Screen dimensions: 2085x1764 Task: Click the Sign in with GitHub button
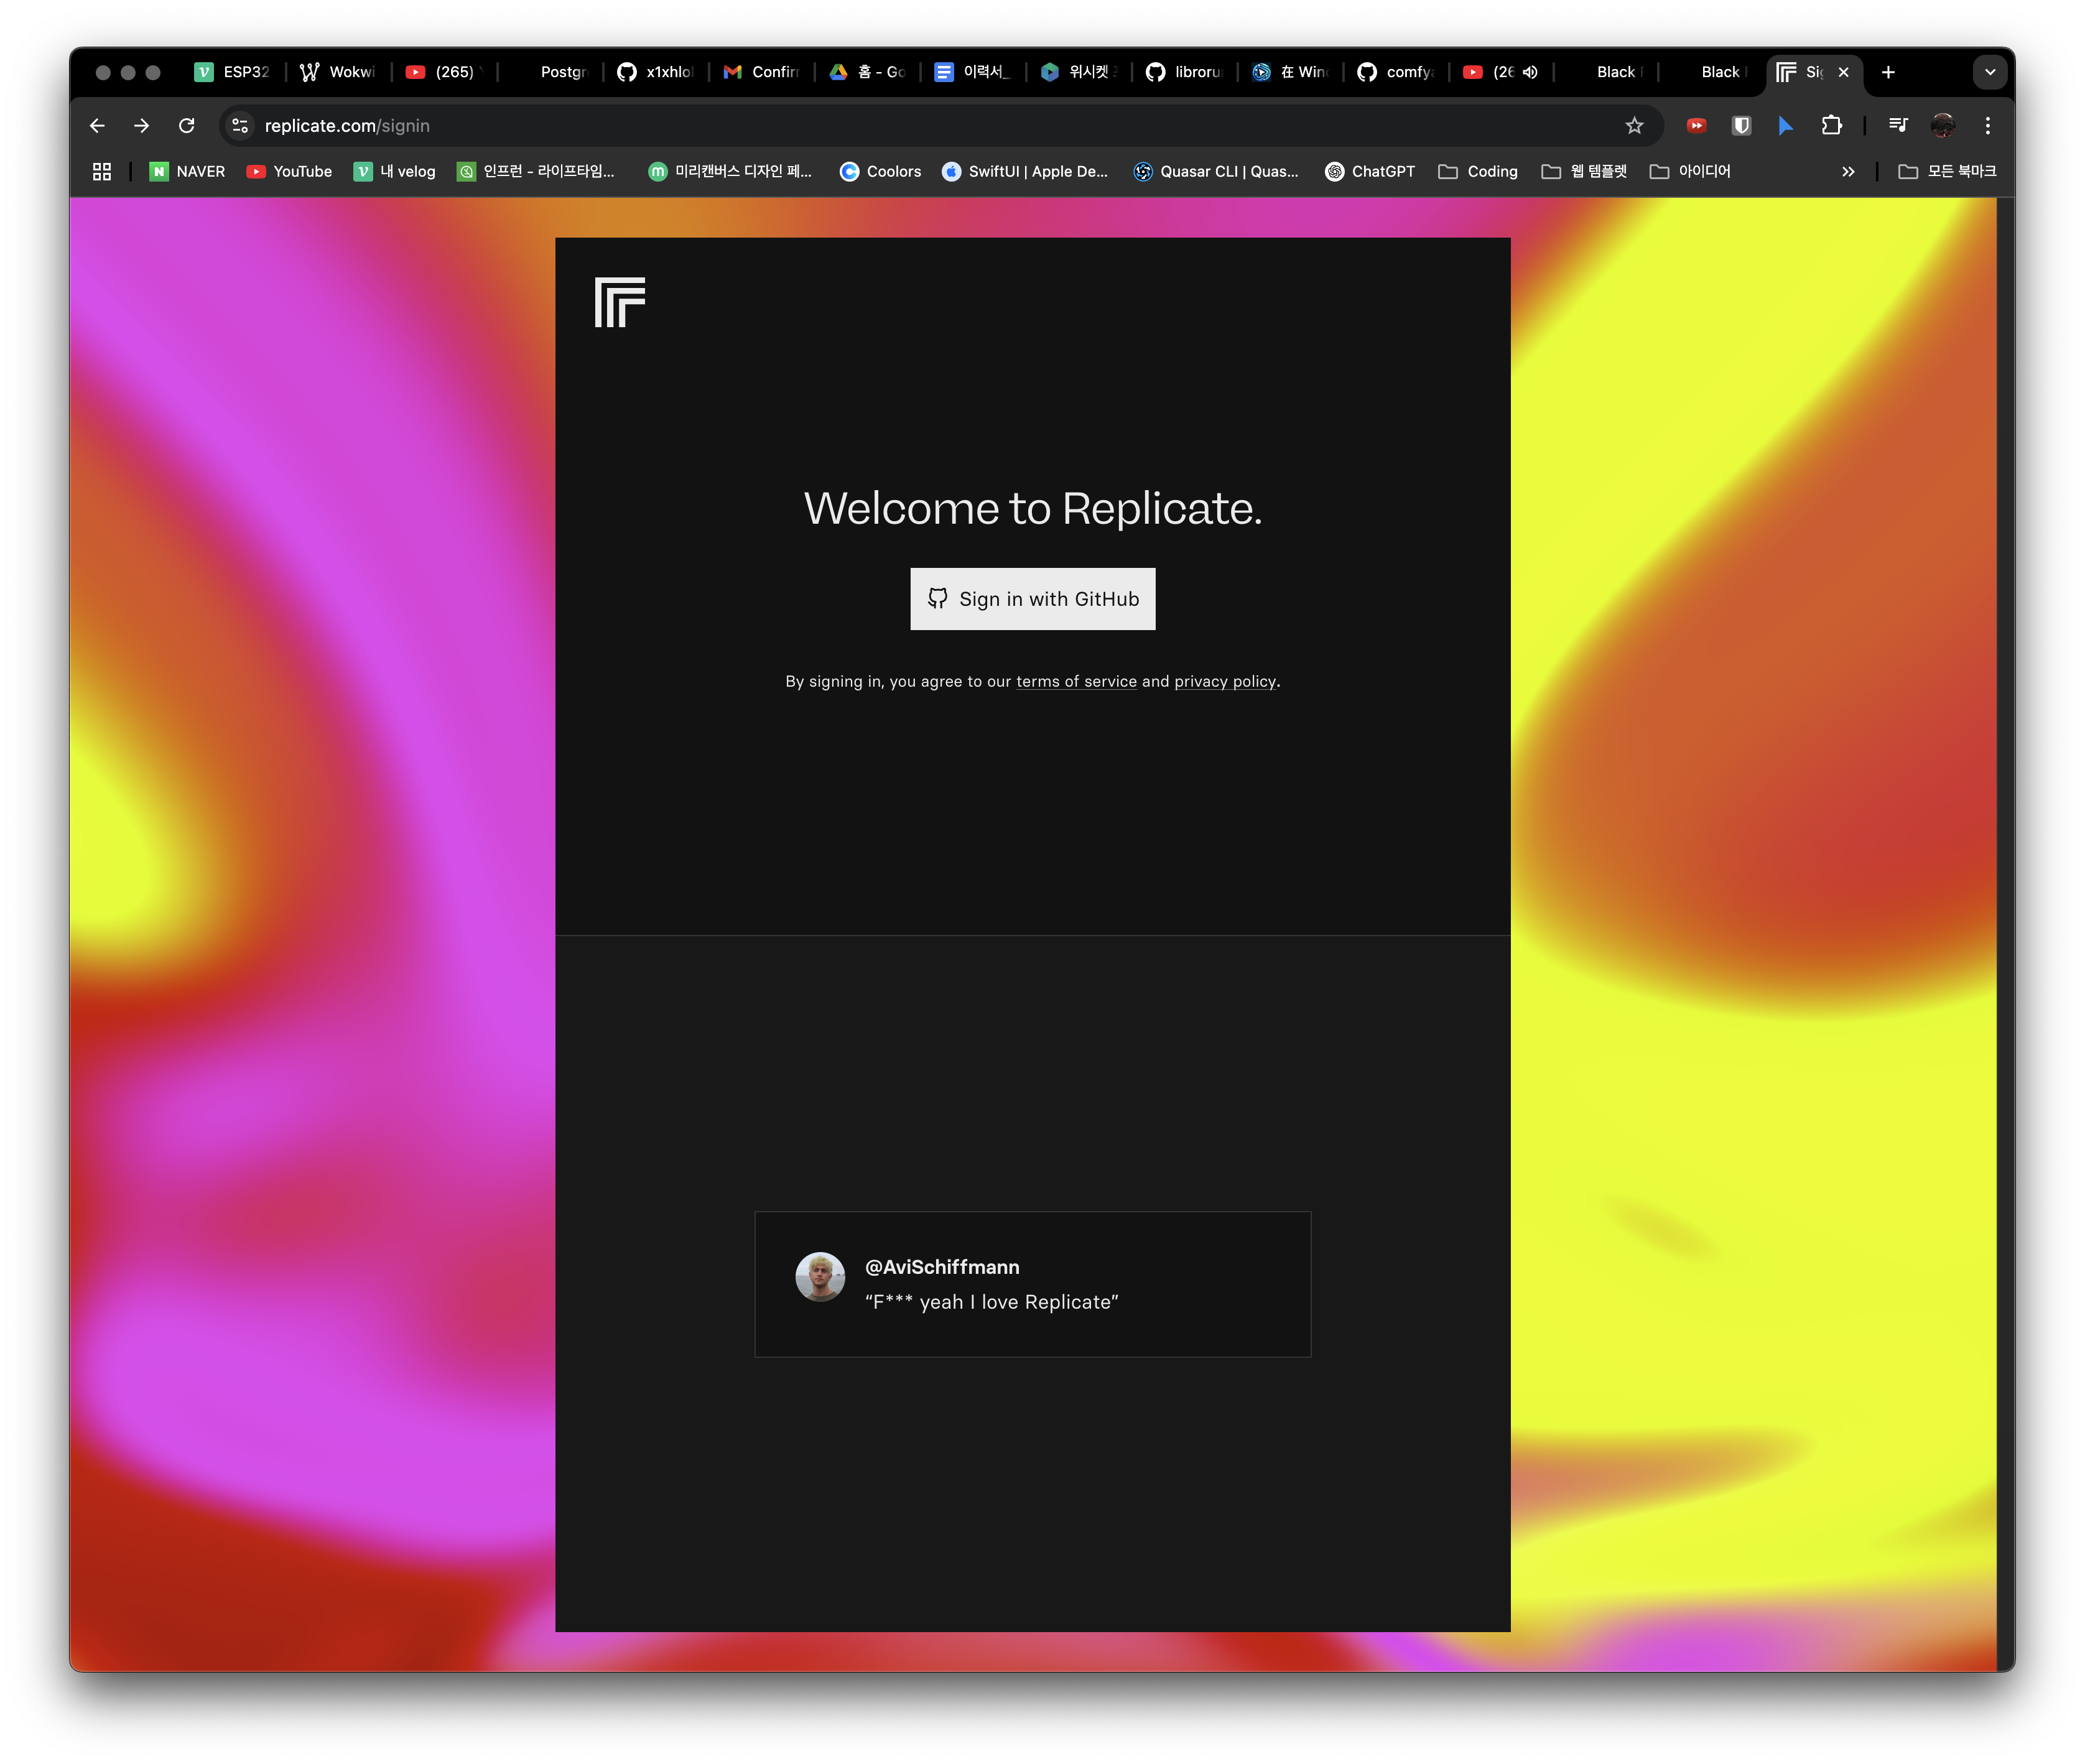coord(1032,599)
